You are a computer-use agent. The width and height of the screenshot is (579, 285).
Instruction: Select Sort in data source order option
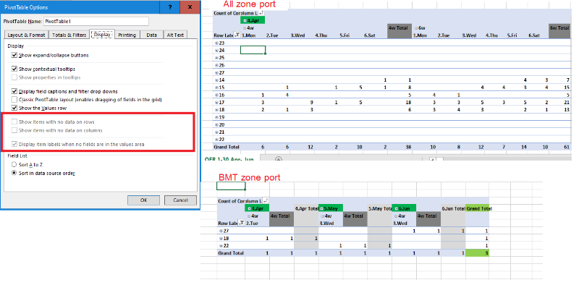14,173
